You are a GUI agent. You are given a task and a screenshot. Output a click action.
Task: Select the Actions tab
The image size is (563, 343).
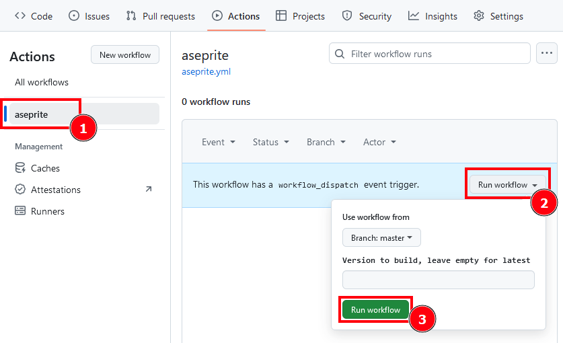click(x=236, y=16)
